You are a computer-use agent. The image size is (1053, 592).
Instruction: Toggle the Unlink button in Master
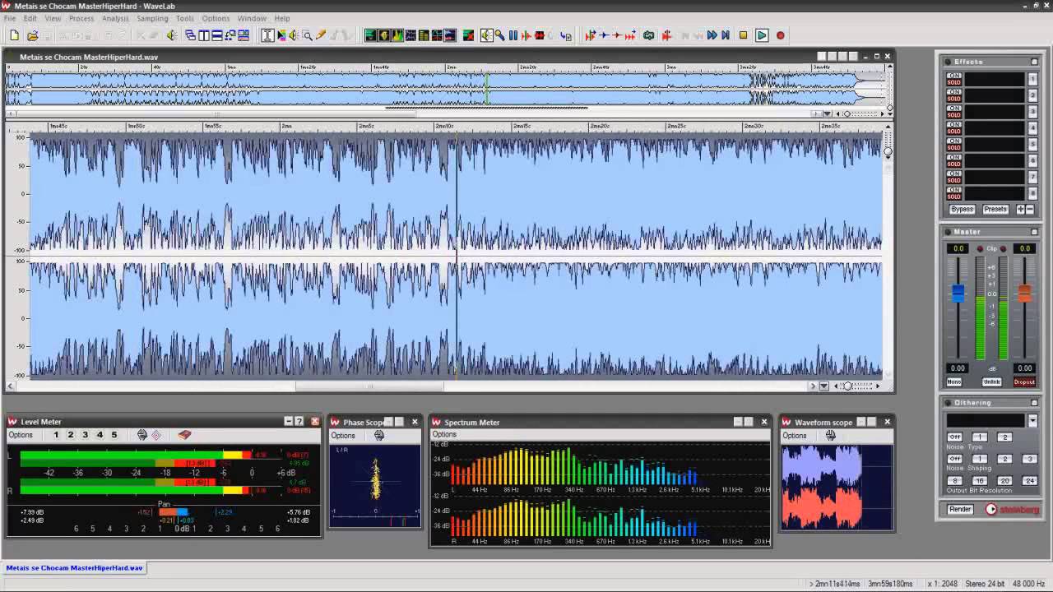pos(992,382)
